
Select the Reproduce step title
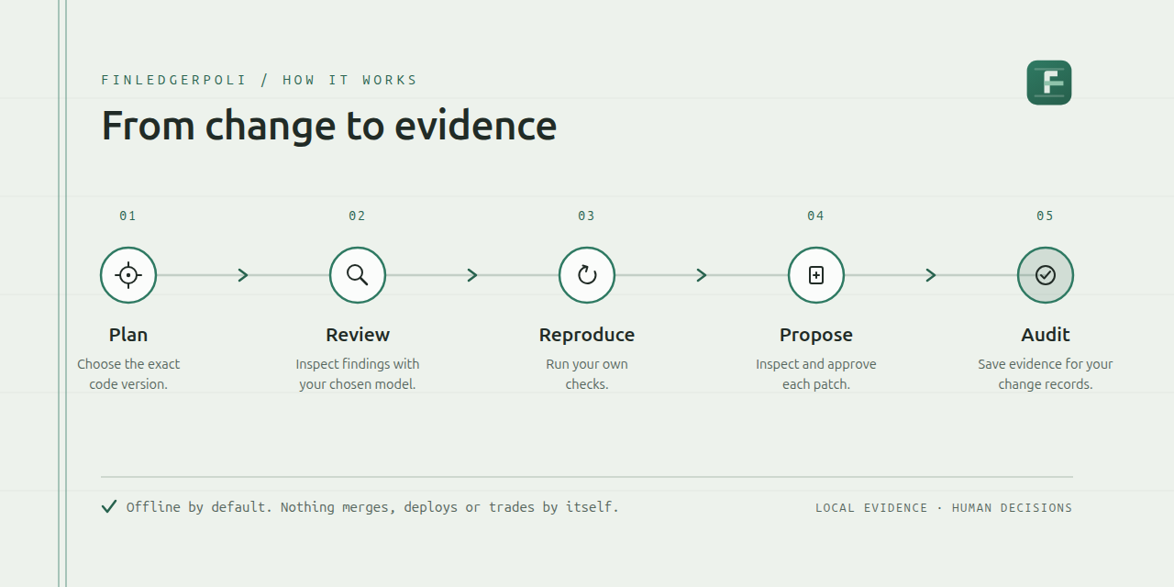(587, 335)
